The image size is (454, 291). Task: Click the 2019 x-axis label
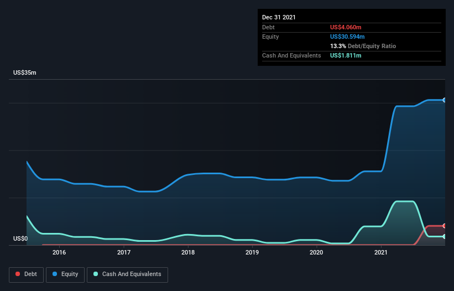(252, 252)
